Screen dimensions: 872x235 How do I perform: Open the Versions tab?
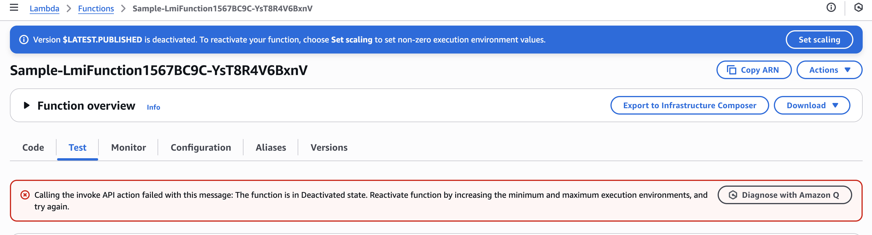329,147
